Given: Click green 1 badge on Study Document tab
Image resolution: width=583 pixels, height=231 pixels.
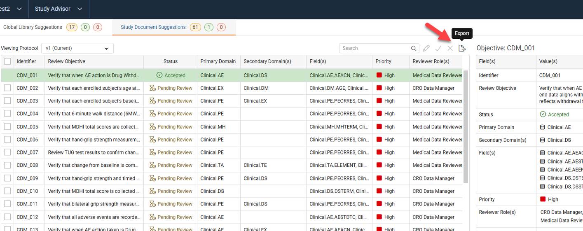Looking at the screenshot, I should (x=208, y=27).
